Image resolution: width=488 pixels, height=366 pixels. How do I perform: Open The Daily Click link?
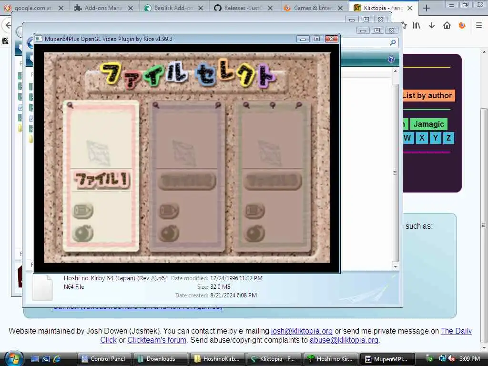pos(456,331)
